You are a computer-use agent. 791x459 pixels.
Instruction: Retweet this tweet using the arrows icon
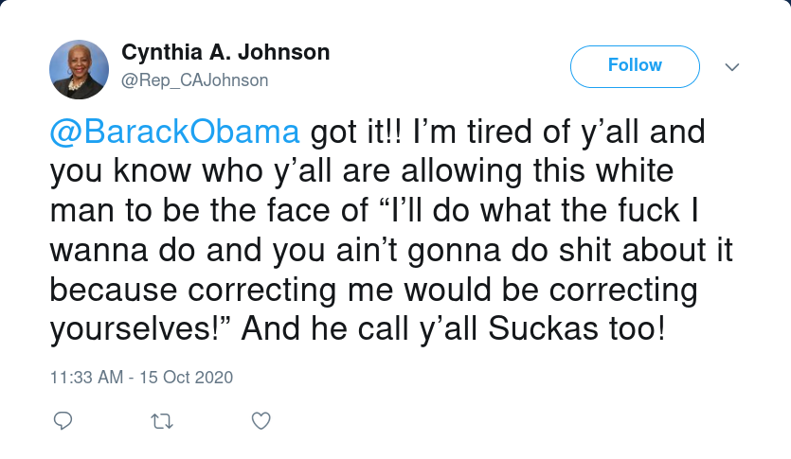click(162, 419)
